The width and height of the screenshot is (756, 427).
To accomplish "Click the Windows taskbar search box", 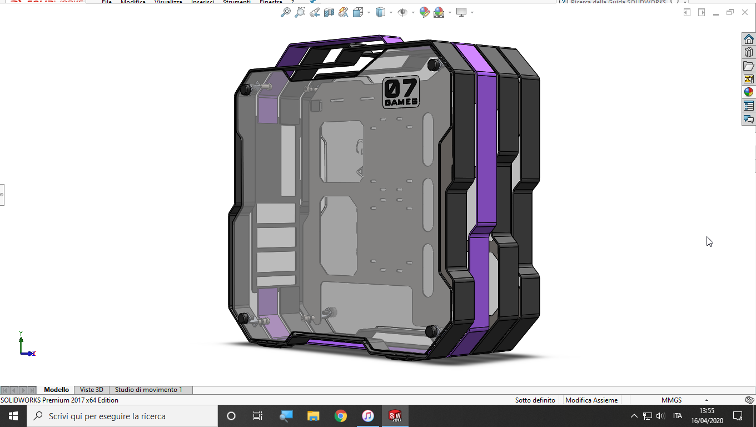I will pos(122,416).
